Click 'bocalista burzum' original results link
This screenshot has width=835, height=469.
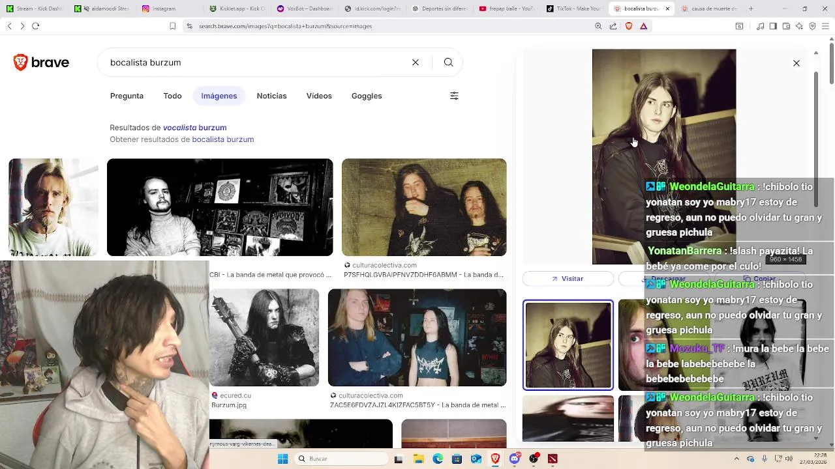tap(222, 139)
